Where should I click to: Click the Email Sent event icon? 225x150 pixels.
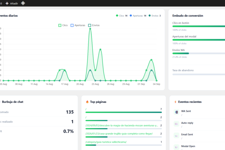177,135
